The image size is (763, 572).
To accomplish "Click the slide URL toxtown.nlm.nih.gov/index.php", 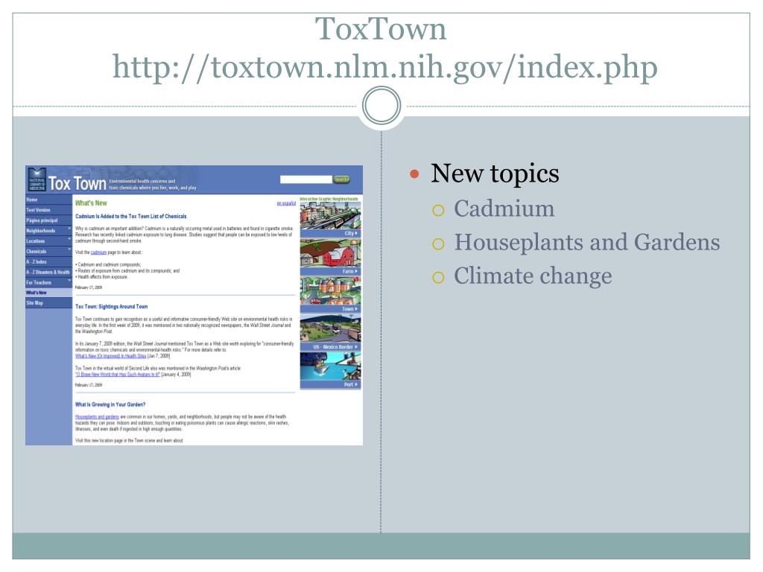I will tap(385, 66).
